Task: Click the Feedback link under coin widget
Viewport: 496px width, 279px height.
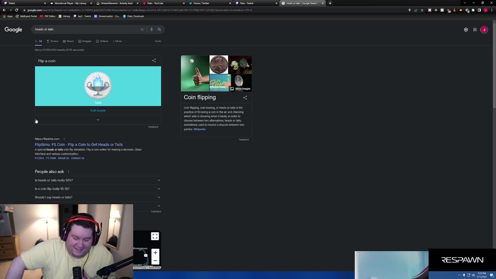Action: [153, 127]
